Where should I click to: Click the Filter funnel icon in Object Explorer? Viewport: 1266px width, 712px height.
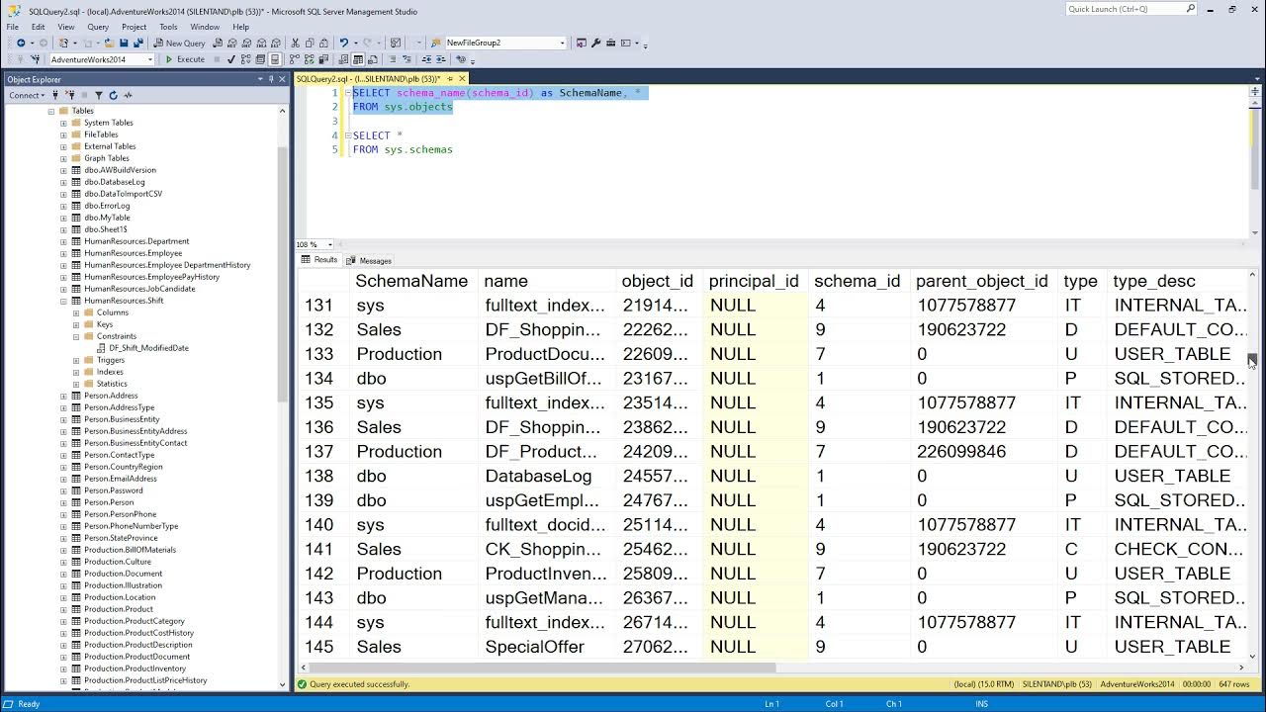[99, 95]
